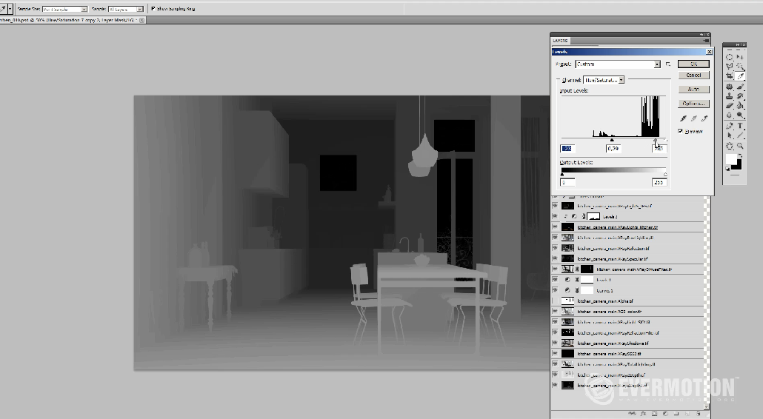The width and height of the screenshot is (763, 419).
Task: Select the Elliptical Marquee tool
Action: pyautogui.click(x=729, y=57)
